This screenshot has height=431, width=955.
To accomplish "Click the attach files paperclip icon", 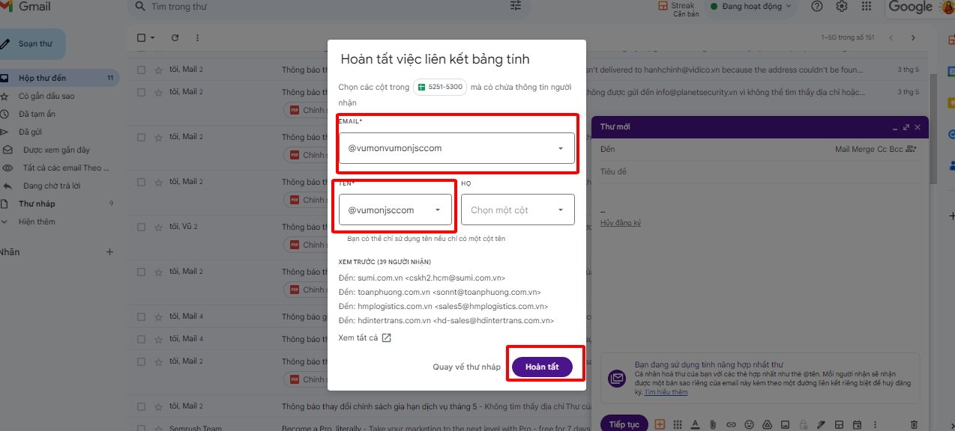I will [712, 424].
